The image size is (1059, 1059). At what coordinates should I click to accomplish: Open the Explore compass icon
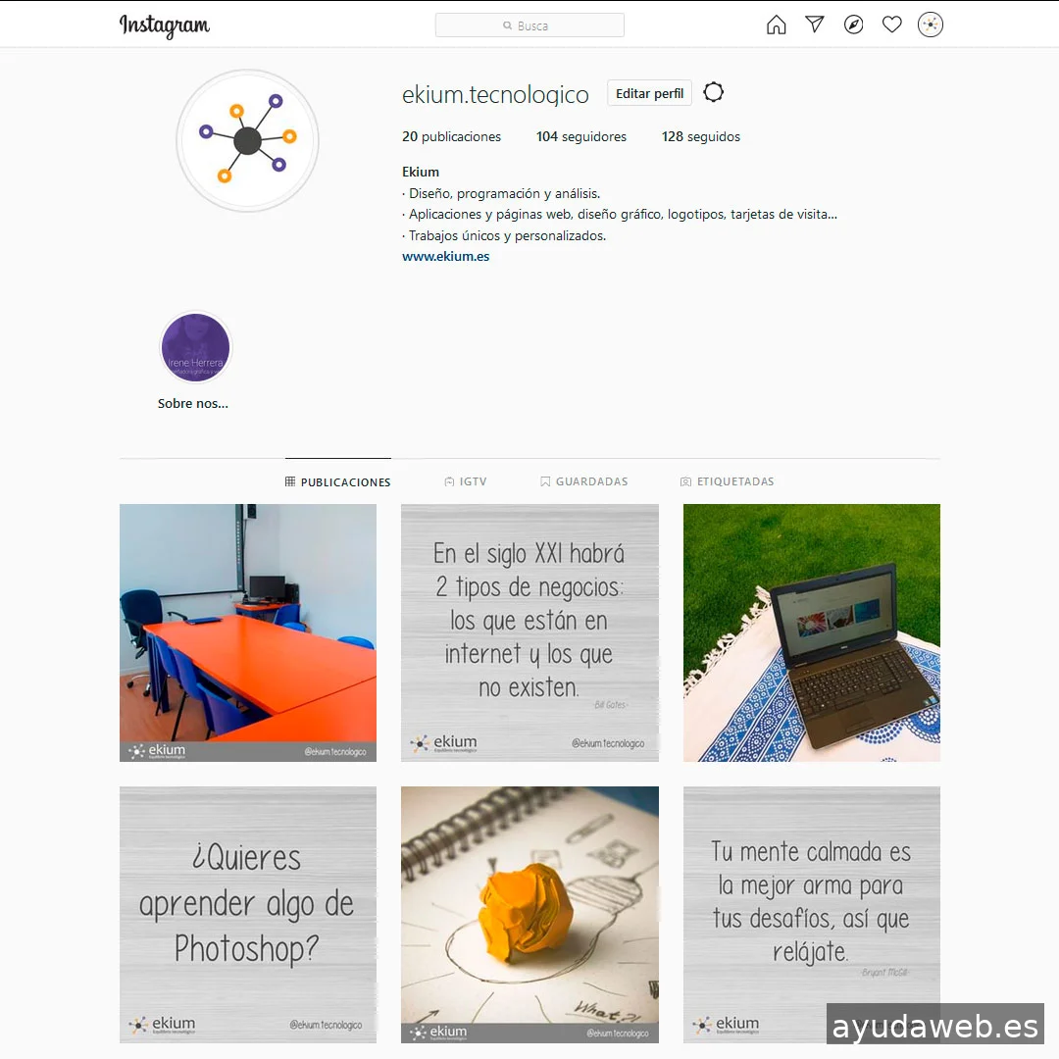pos(853,25)
